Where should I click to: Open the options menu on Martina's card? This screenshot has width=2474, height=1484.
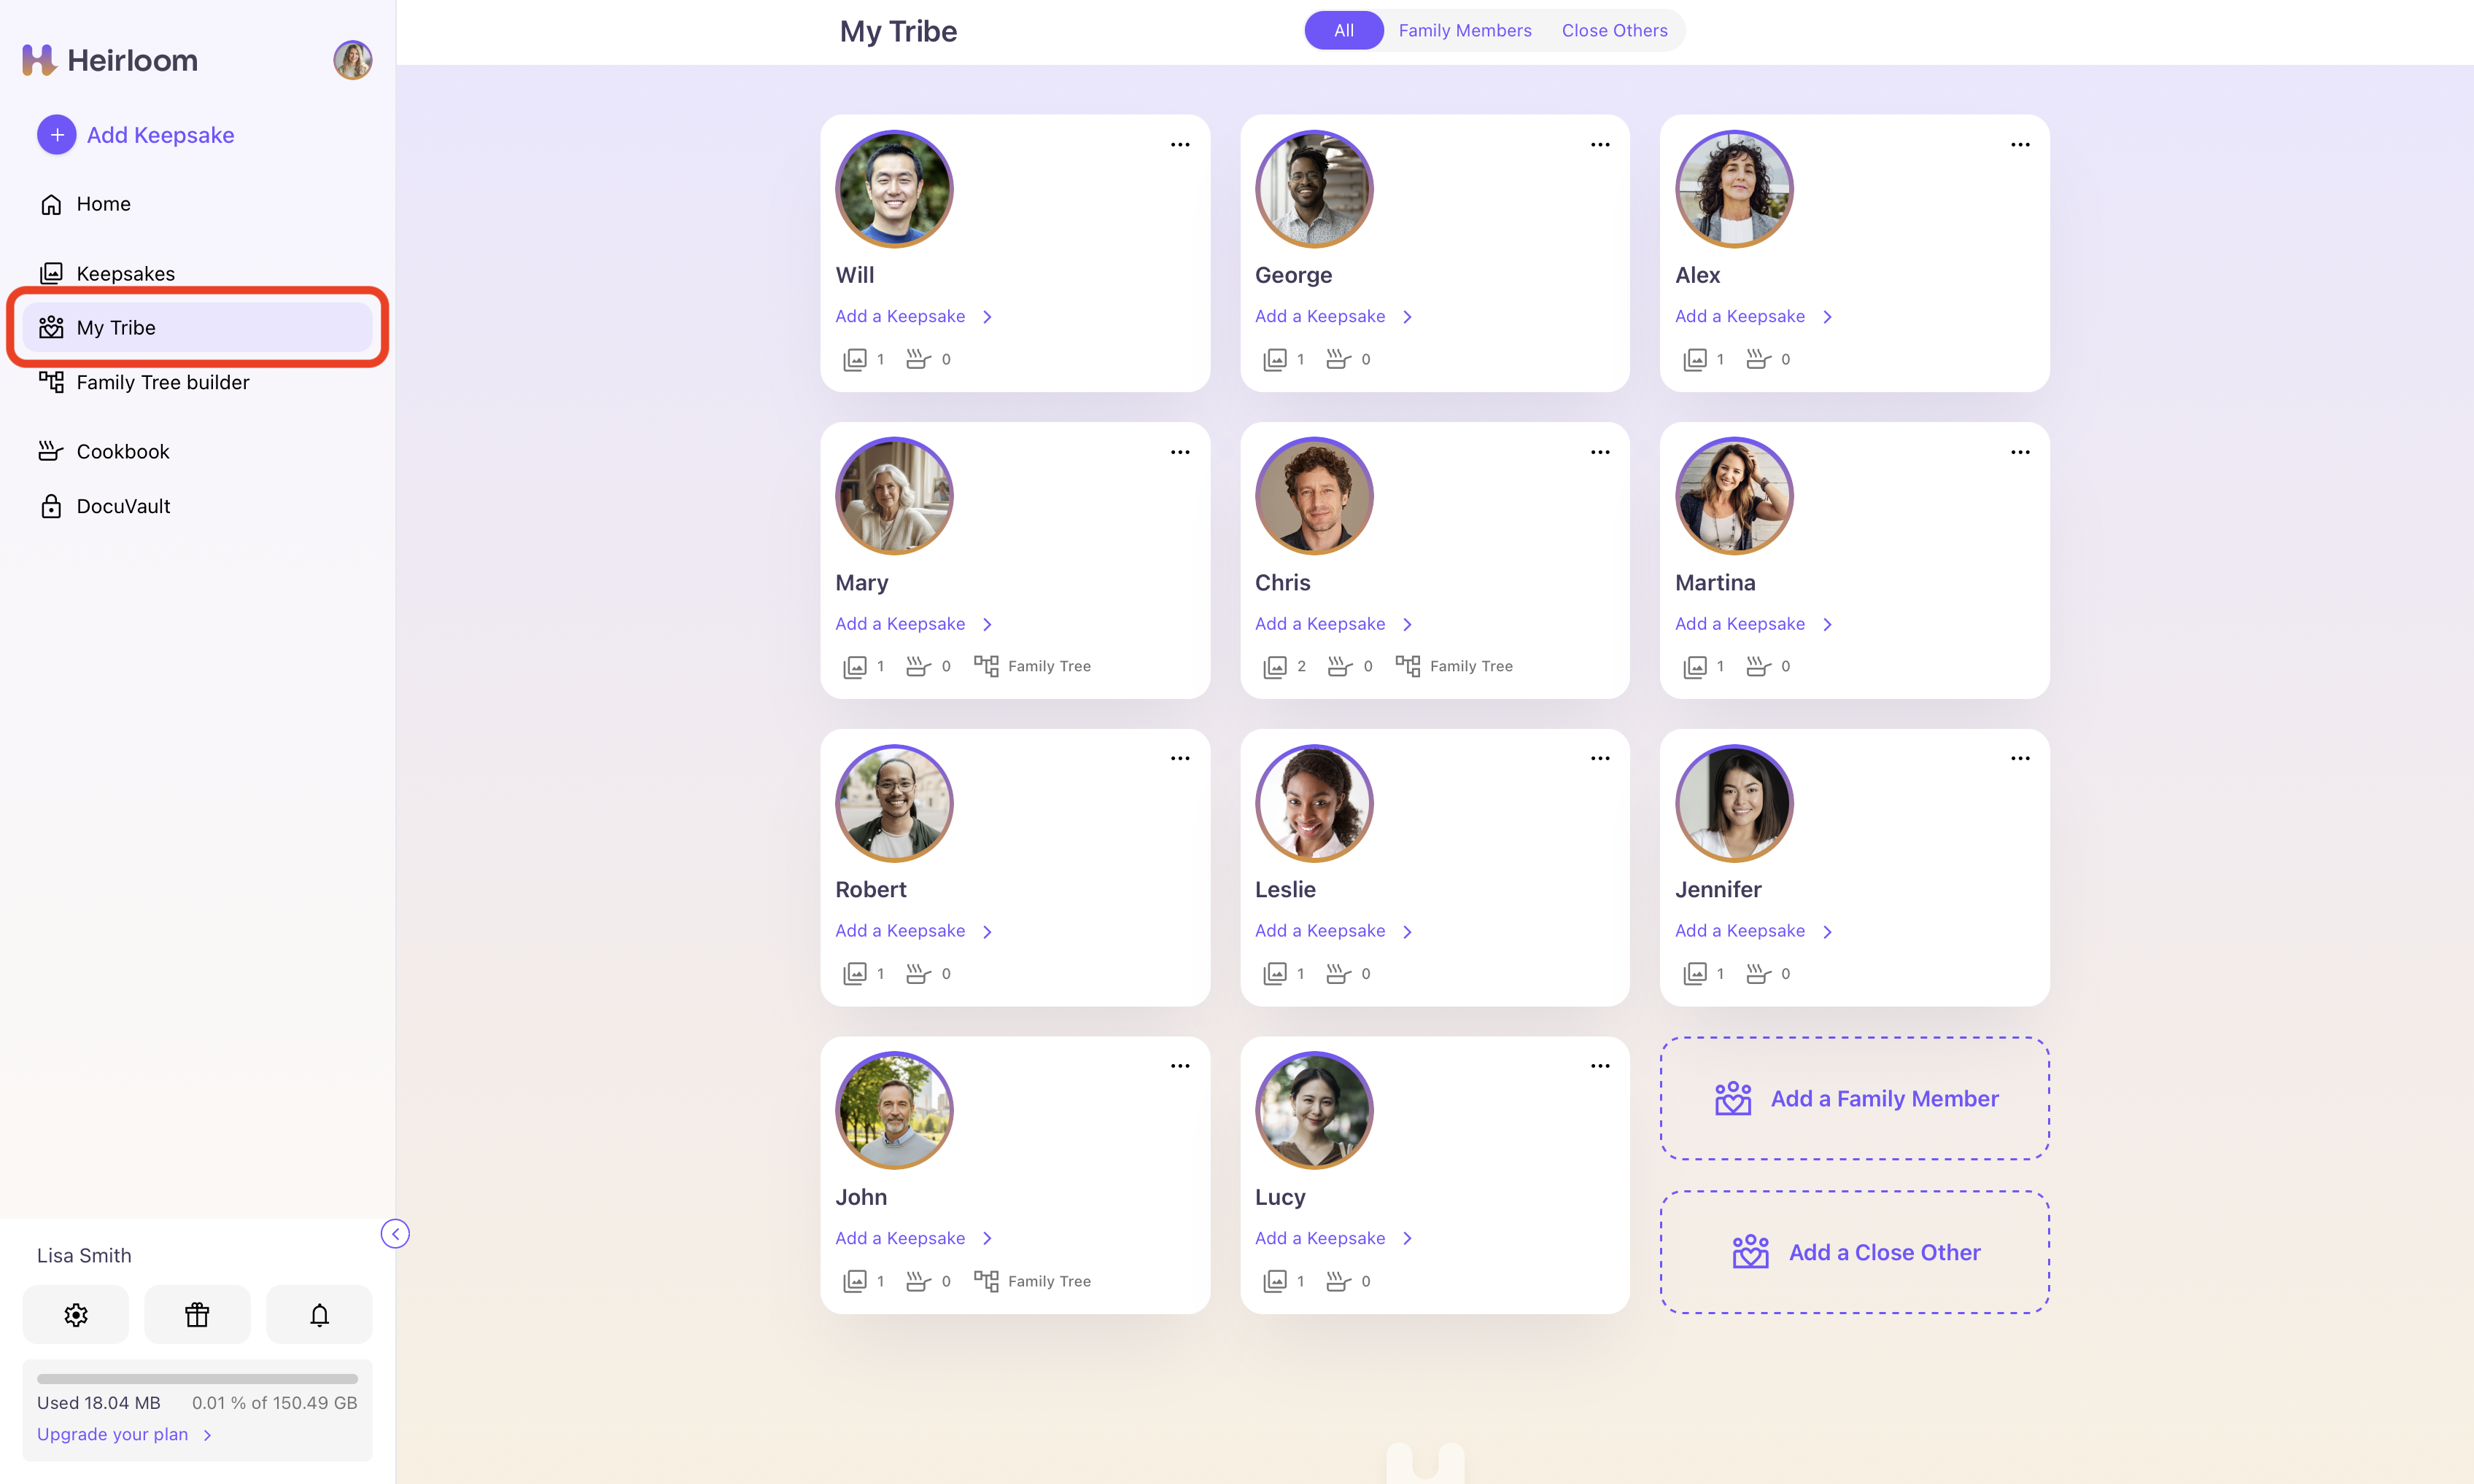coord(2020,452)
